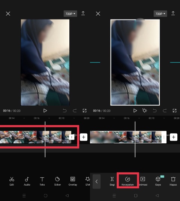
Task: Play the preview in the right screen
Action: (x=135, y=111)
